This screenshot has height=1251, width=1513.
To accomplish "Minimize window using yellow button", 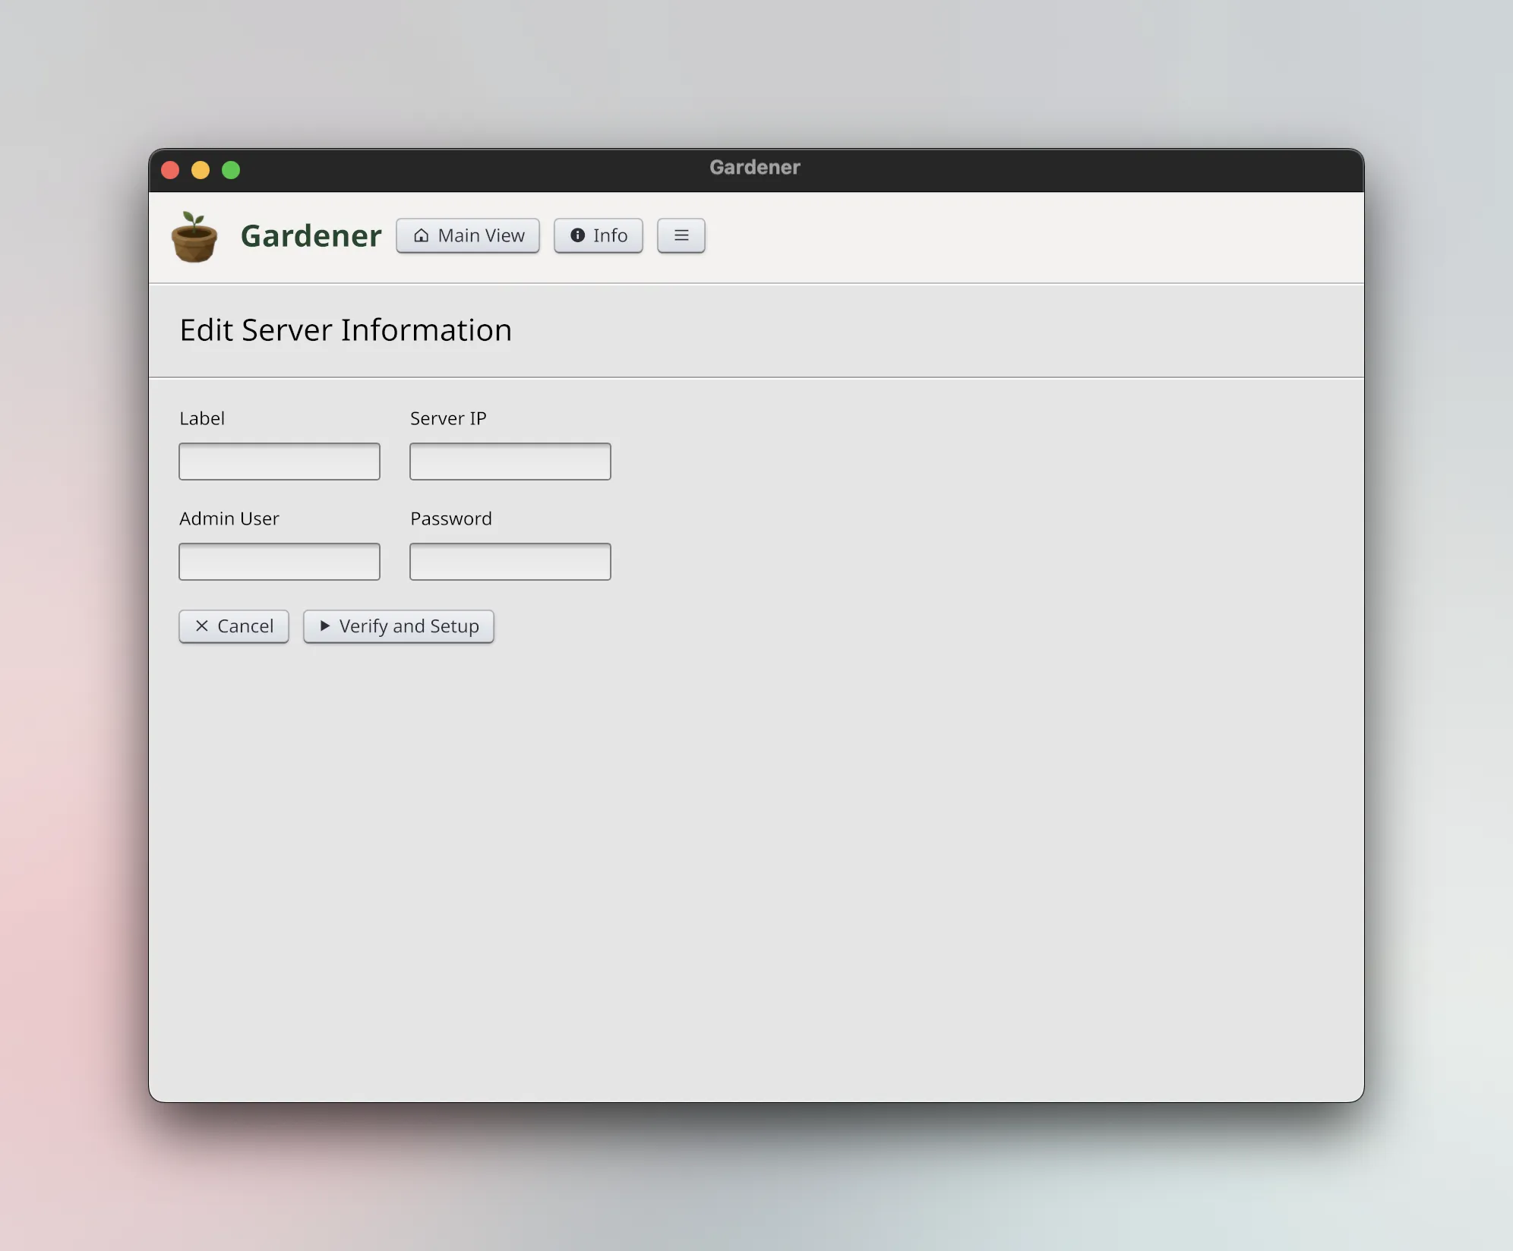I will [x=201, y=170].
